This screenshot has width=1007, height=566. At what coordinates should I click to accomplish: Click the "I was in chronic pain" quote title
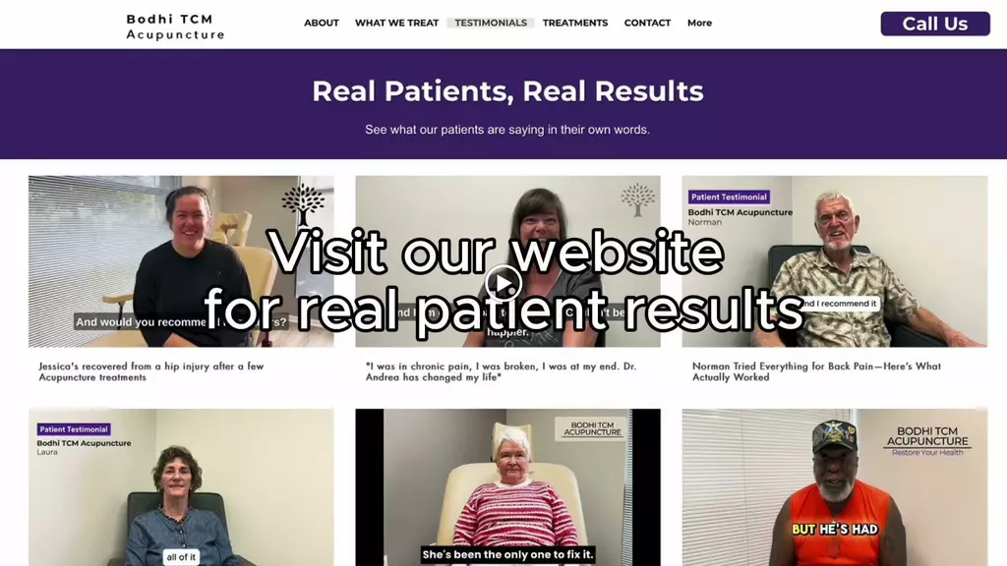(501, 371)
